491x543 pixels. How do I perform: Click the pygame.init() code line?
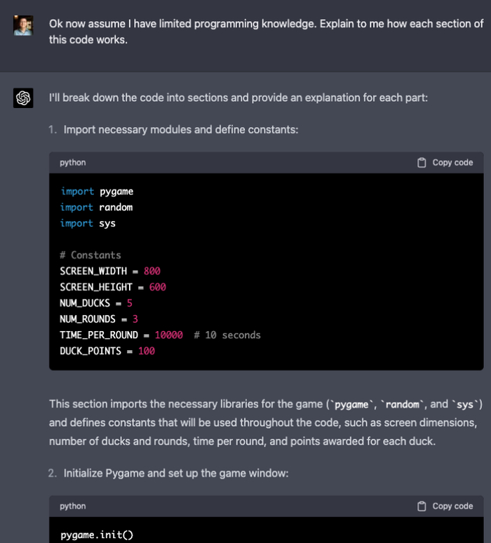coord(97,535)
